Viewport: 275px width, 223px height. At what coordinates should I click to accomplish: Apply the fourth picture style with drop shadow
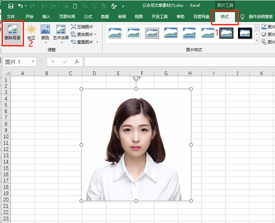pos(171,33)
